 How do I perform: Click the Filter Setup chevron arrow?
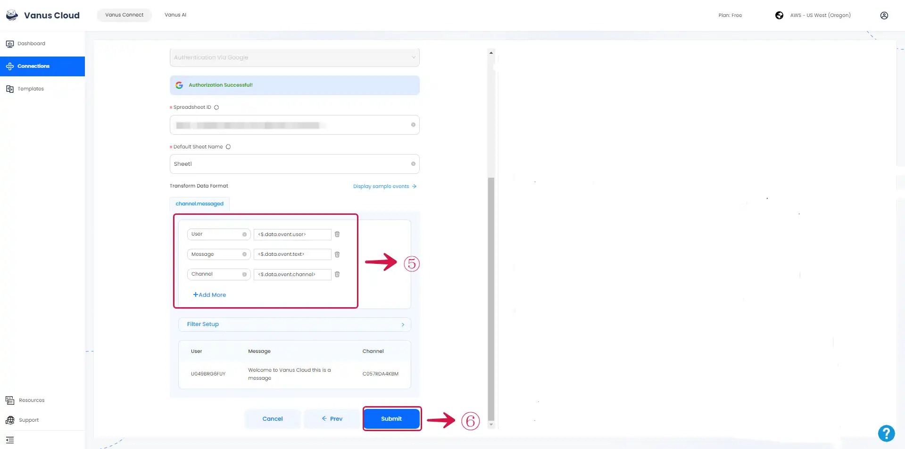[x=403, y=325]
